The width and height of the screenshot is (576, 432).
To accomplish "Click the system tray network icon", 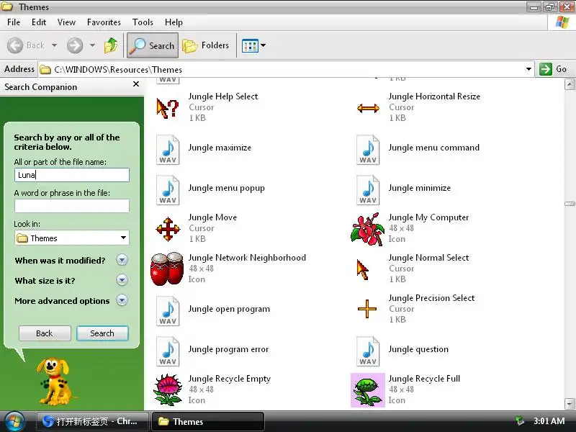I will click(x=519, y=420).
